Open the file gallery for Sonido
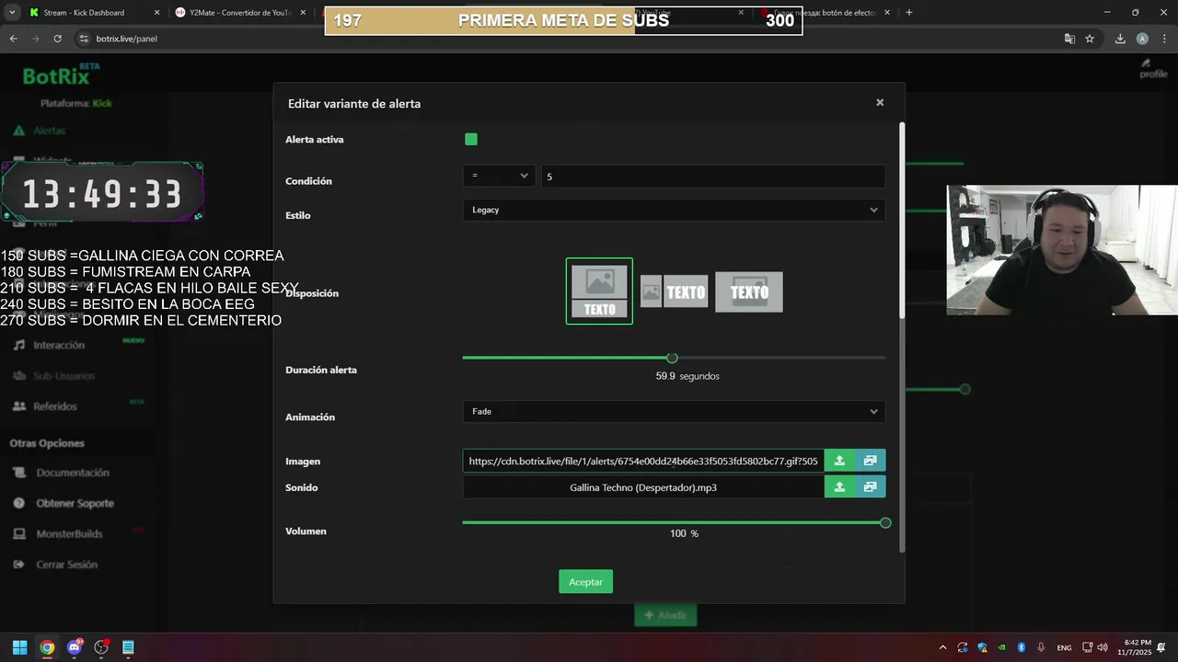This screenshot has height=662, width=1178. (x=871, y=487)
